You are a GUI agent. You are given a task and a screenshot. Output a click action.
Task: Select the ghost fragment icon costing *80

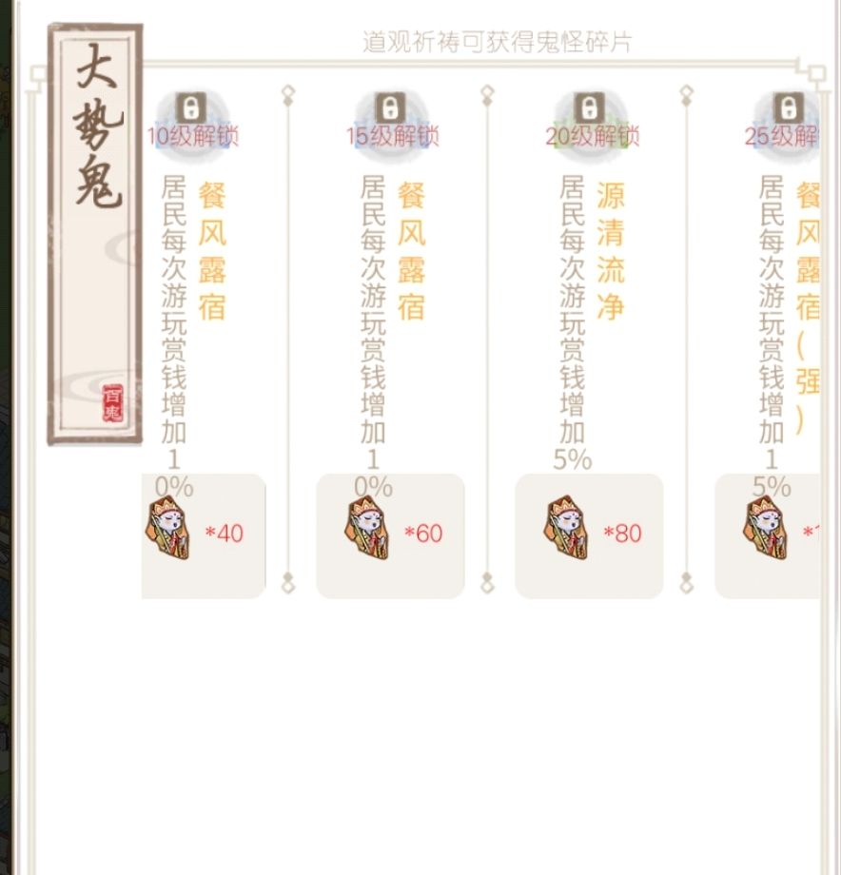coord(566,529)
